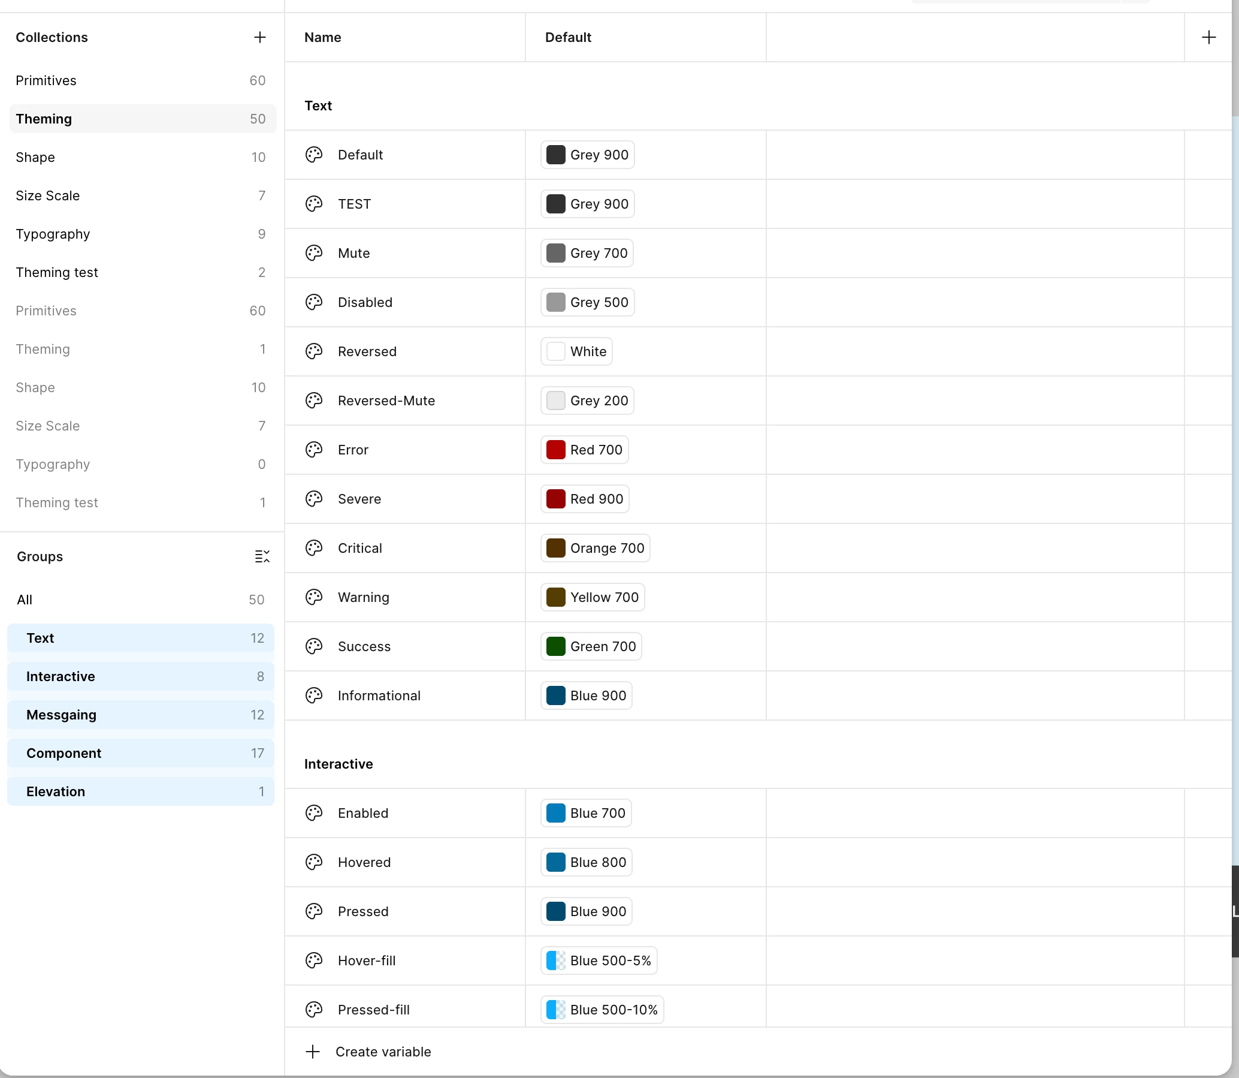Click the Red 900 color swatch
The image size is (1239, 1078).
[555, 499]
